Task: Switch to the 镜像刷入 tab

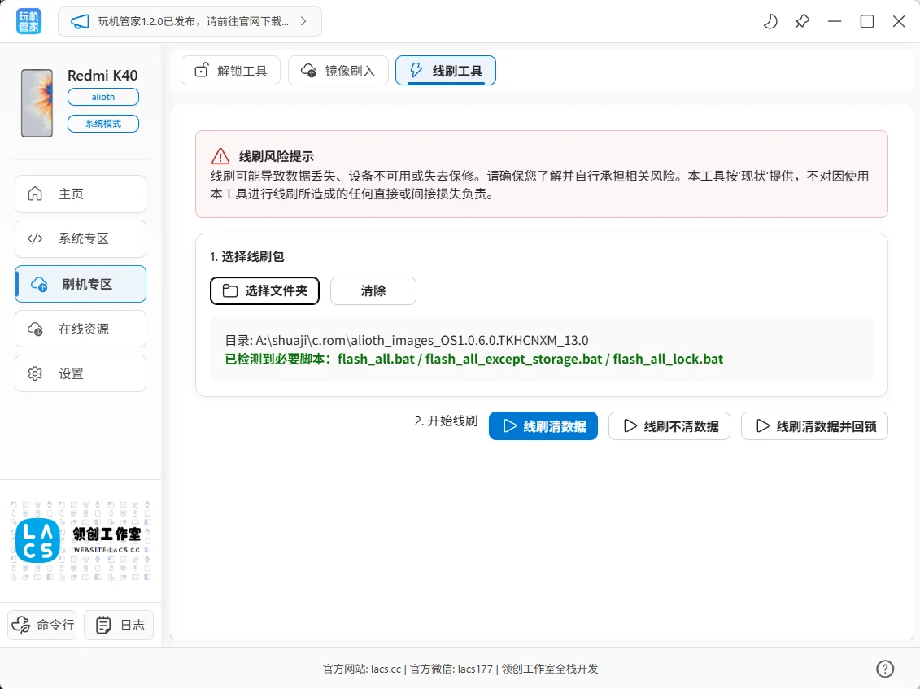Action: [338, 71]
